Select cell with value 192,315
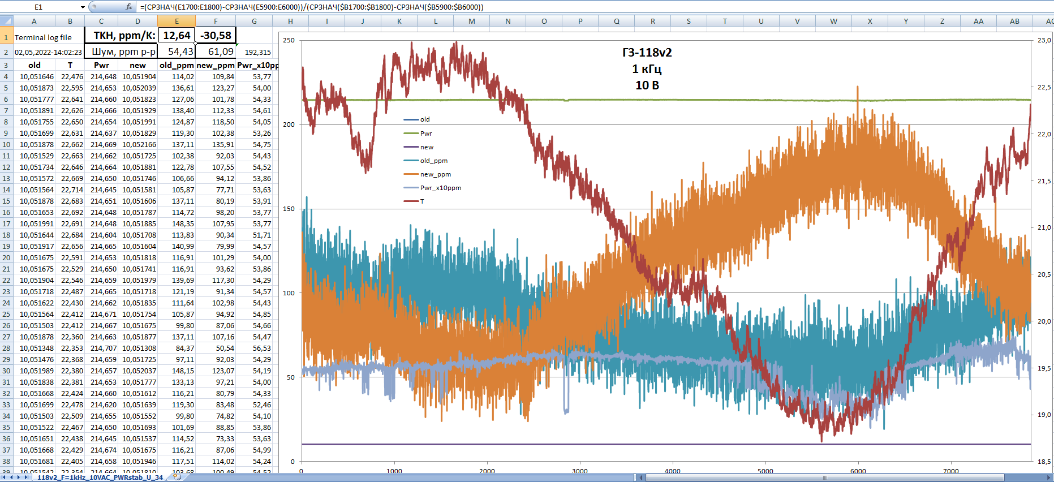The image size is (1054, 482). (x=254, y=52)
